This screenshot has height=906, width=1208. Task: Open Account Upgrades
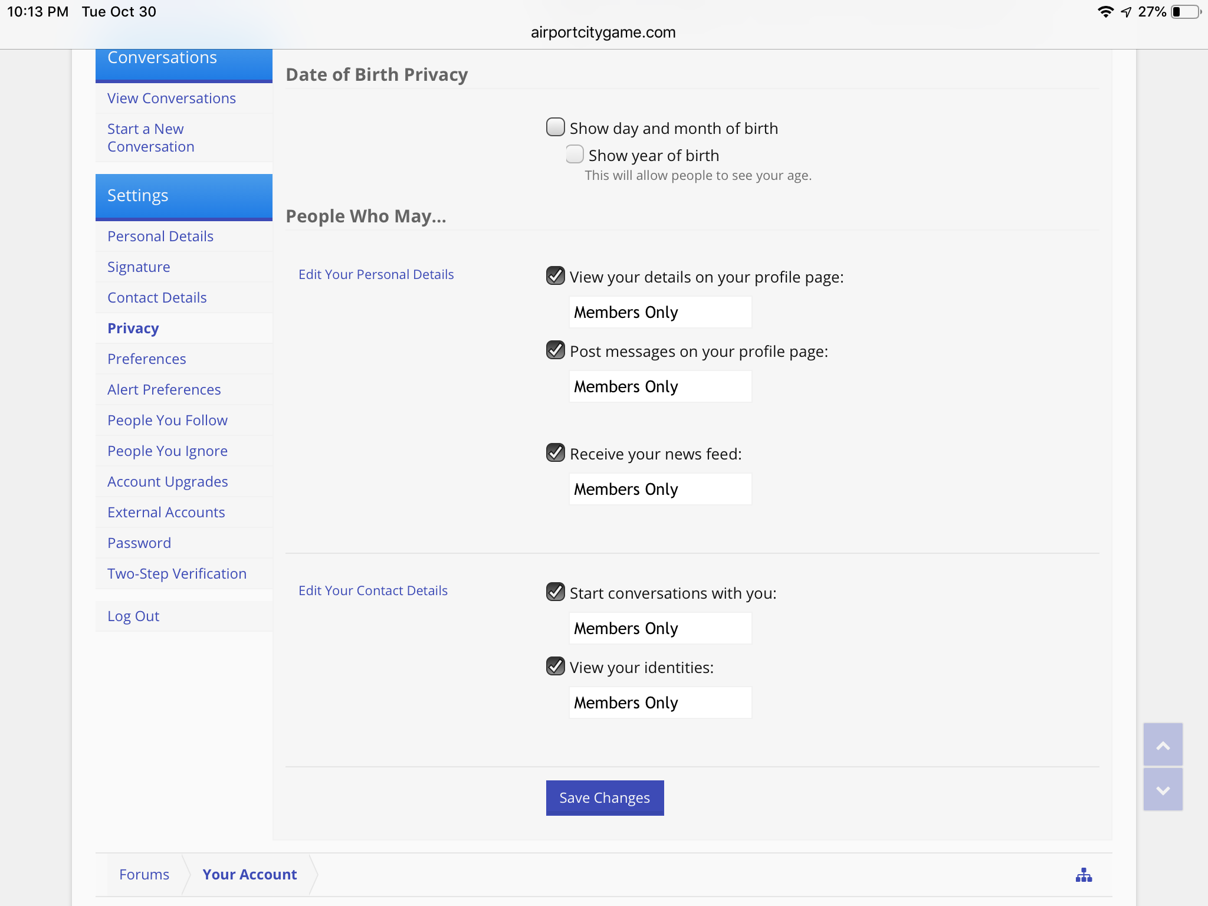point(184,482)
